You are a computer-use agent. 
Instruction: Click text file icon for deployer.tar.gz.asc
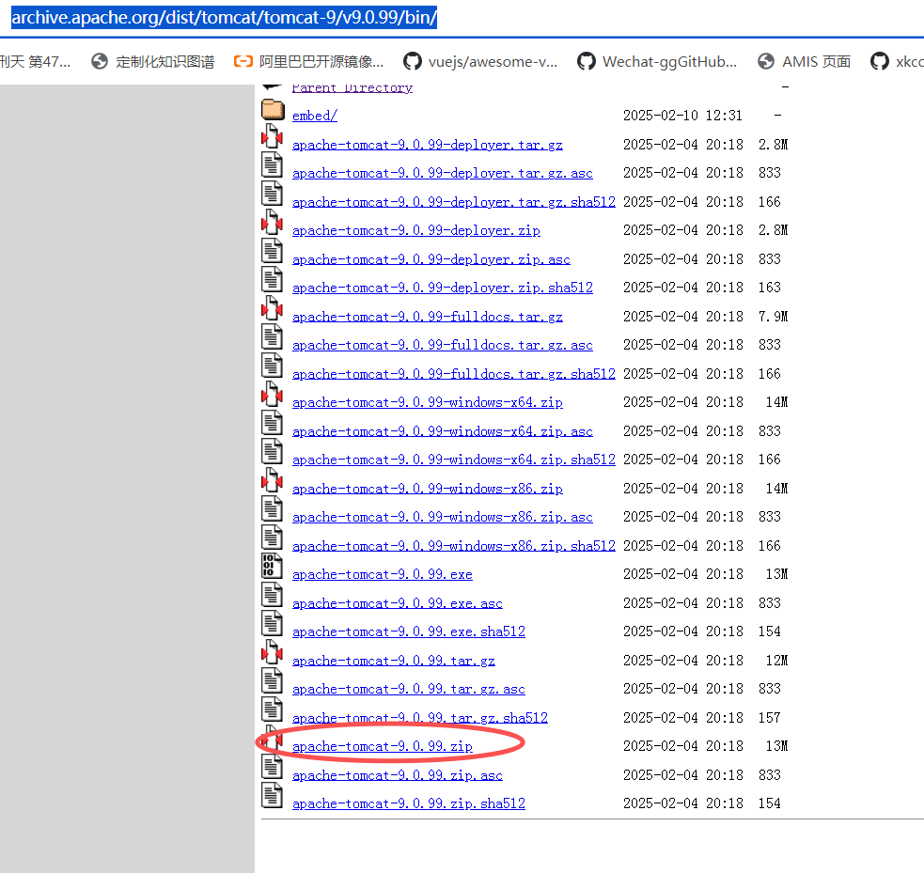[x=273, y=165]
